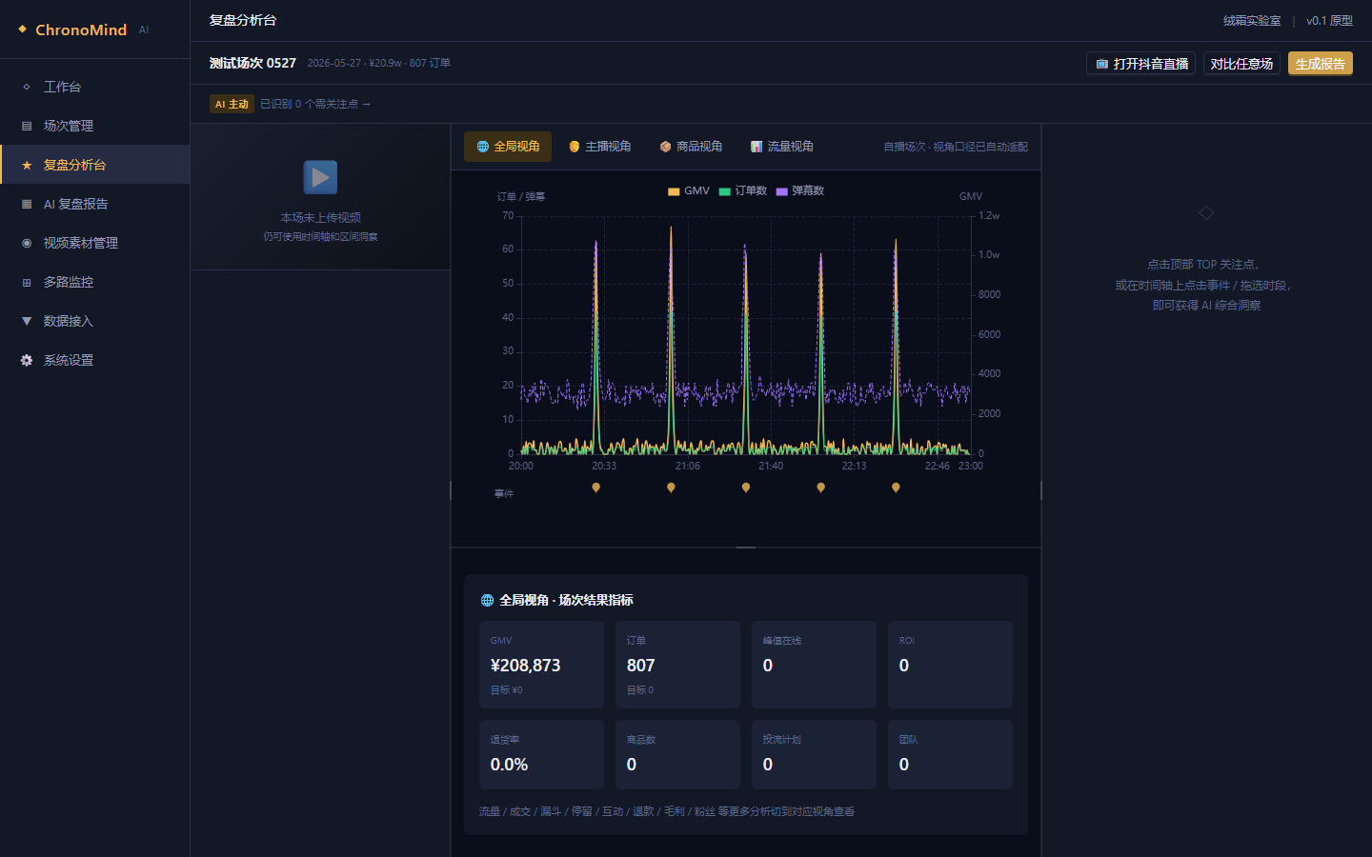Click the AI 复盘报告 grid icon
Screen dimensions: 1372x857
click(x=27, y=204)
